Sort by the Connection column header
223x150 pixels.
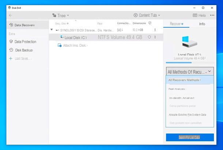pyautogui.click(x=124, y=23)
